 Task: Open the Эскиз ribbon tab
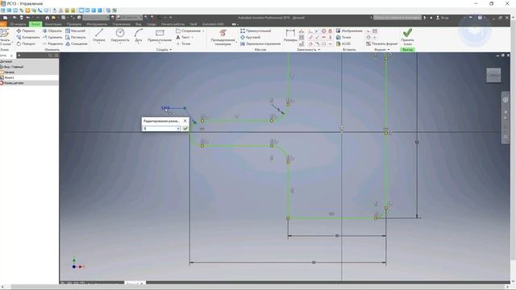(x=35, y=24)
